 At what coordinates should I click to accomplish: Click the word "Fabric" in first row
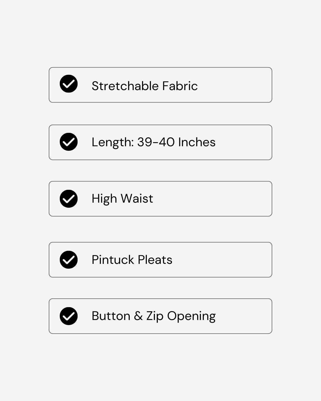pyautogui.click(x=180, y=86)
